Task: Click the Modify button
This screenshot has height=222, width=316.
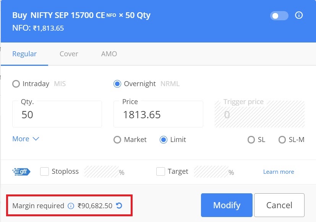Action: coord(227,205)
